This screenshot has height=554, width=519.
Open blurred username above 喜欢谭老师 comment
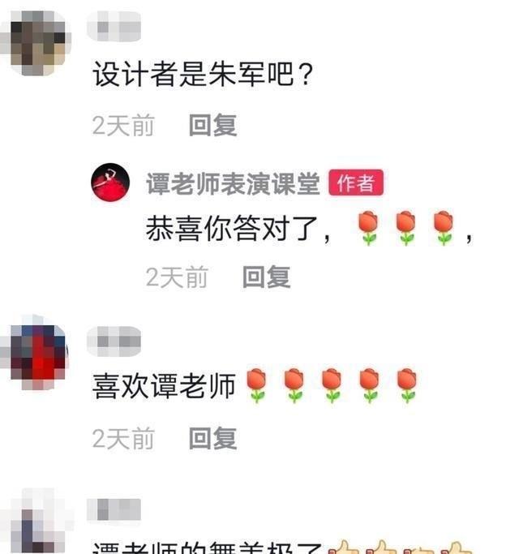114,341
